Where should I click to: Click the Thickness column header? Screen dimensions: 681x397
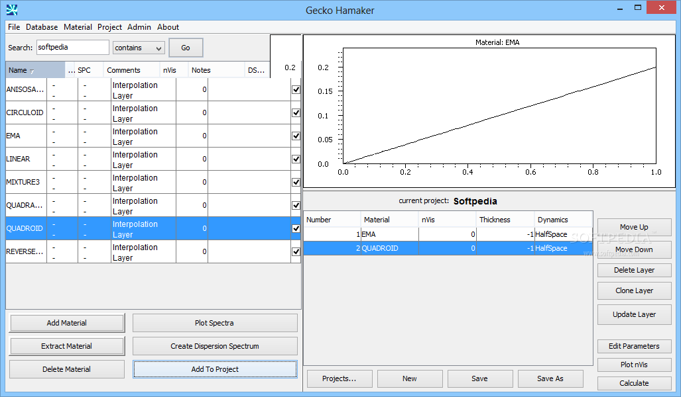pos(505,220)
